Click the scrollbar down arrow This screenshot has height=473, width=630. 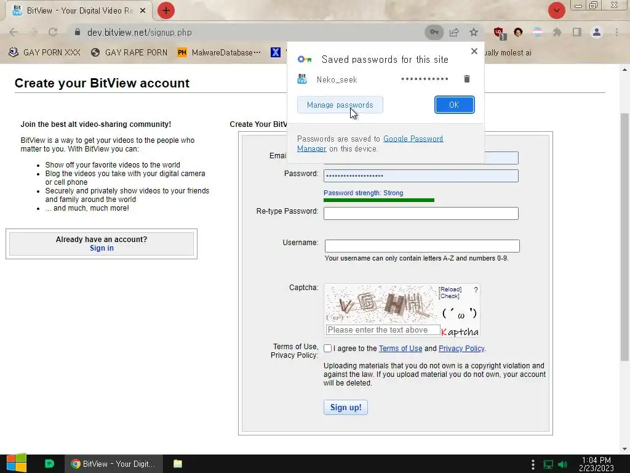pyautogui.click(x=624, y=448)
